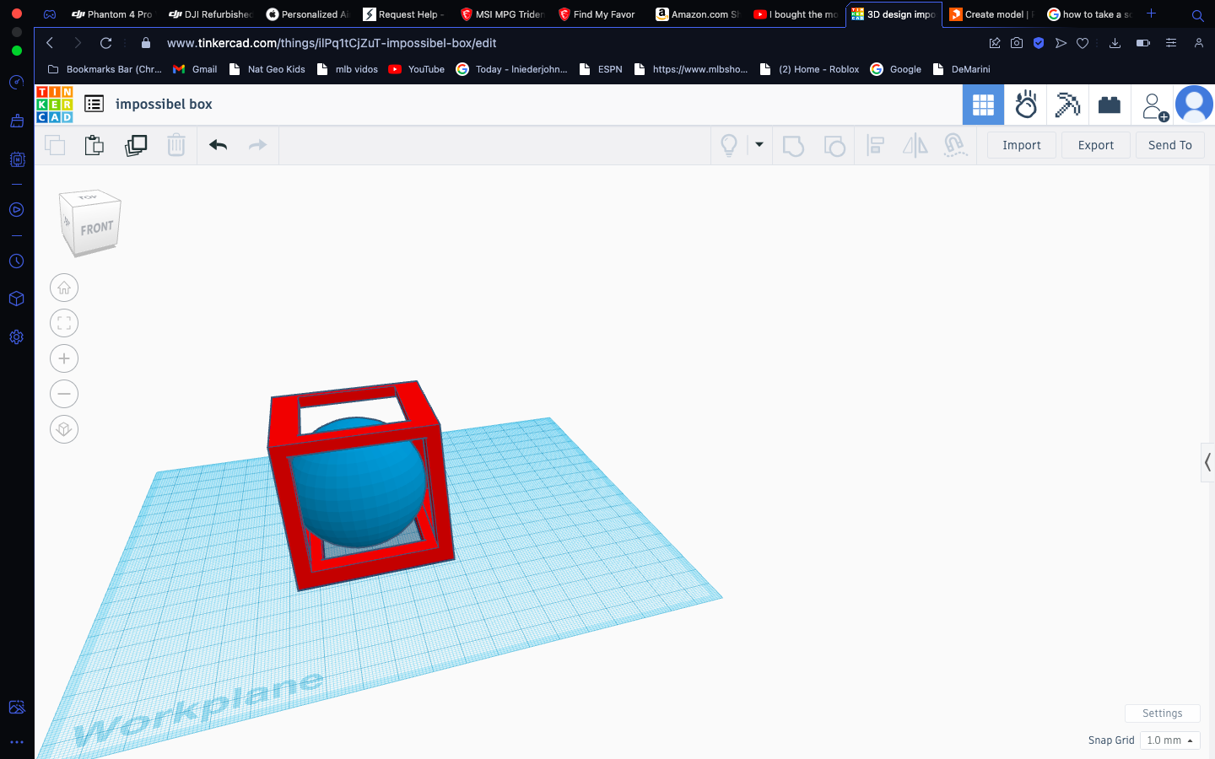Image resolution: width=1215 pixels, height=759 pixels.
Task: Show all hidden shapes with lightbulb
Action: coord(729,145)
